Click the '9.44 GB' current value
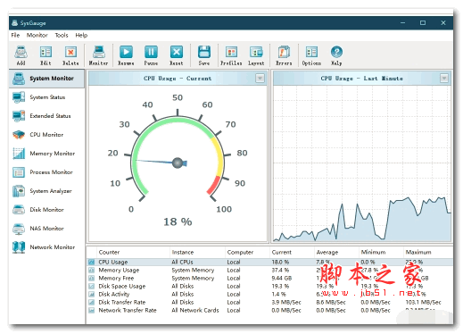This screenshot has width=463, height=334. pos(282,278)
